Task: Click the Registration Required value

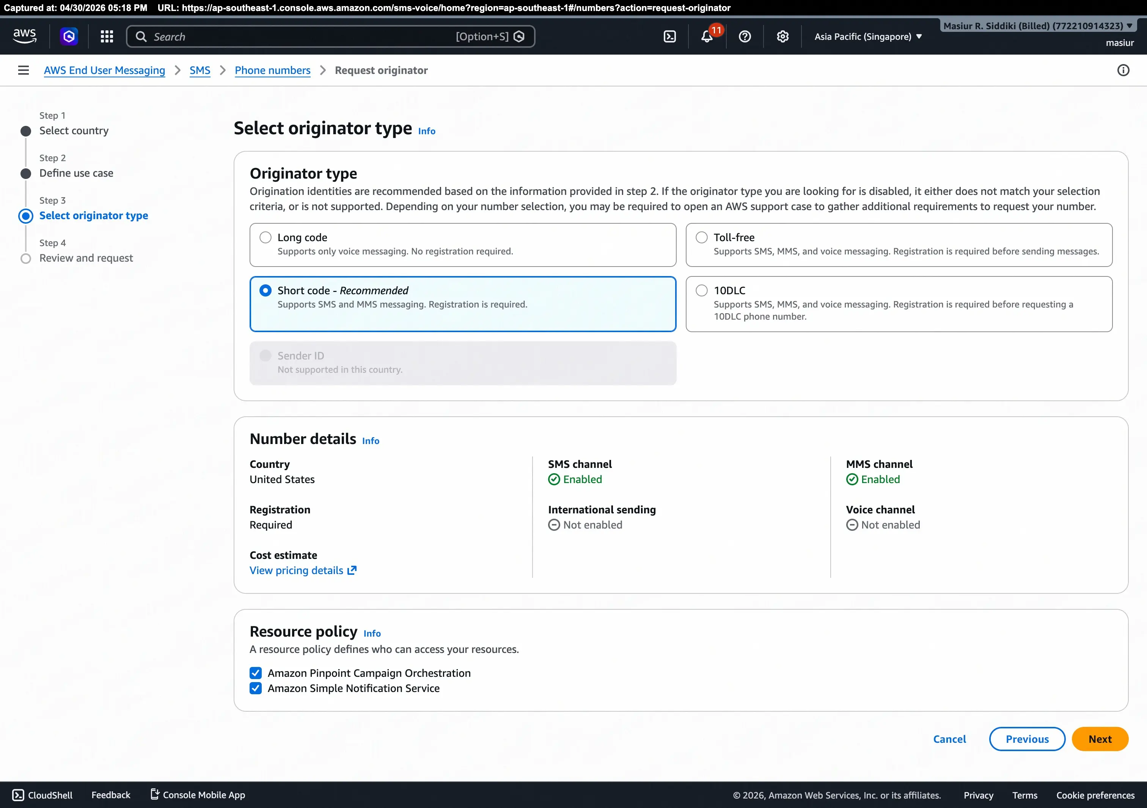Action: 271,525
